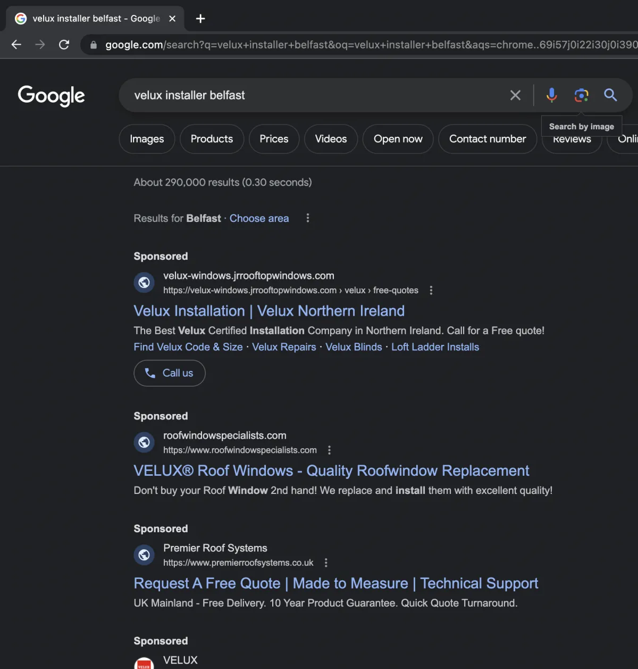Open three-dot menu for jrrooftopwindows ad

point(431,291)
